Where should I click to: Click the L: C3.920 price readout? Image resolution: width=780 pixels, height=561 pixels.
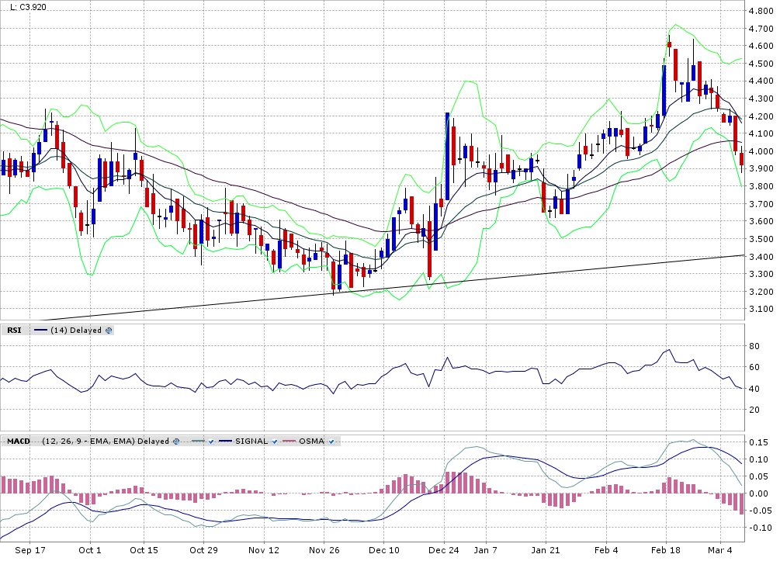[x=25, y=8]
